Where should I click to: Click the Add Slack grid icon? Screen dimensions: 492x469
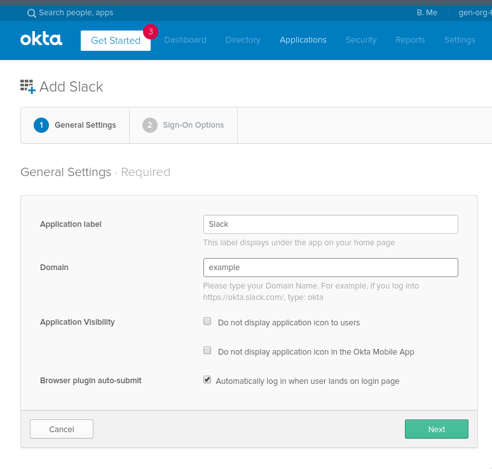[27, 86]
